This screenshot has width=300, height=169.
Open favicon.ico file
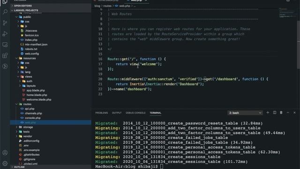(31, 35)
